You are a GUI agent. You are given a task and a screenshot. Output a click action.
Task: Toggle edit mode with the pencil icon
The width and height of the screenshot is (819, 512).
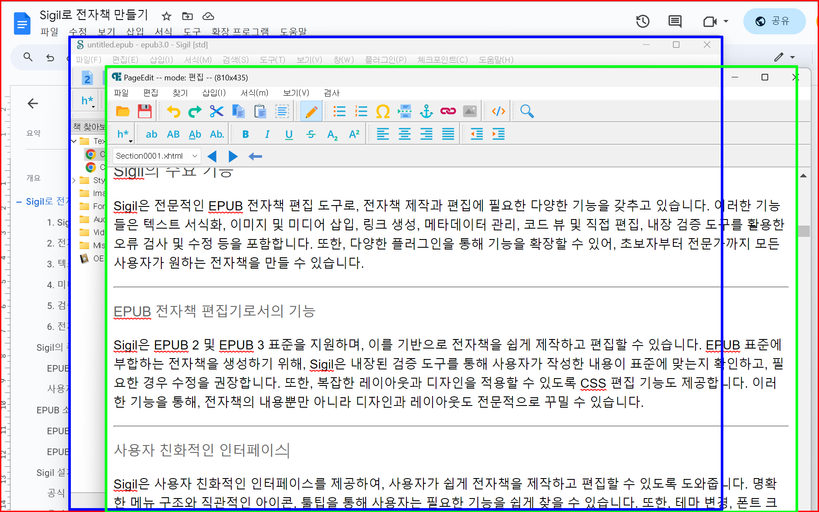click(311, 112)
